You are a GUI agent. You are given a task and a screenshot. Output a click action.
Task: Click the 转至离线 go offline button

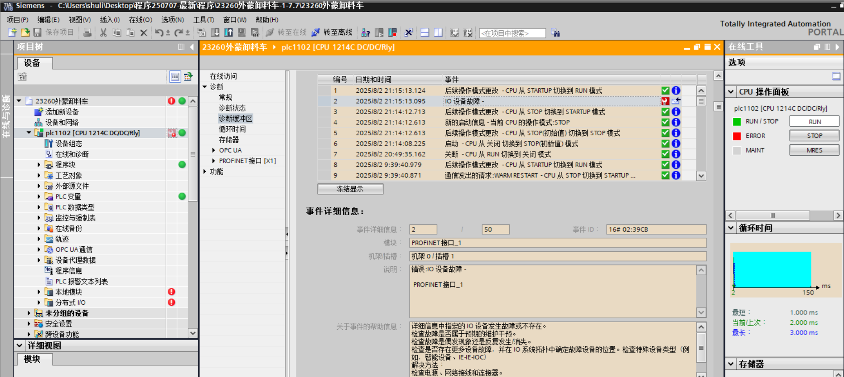(x=332, y=33)
